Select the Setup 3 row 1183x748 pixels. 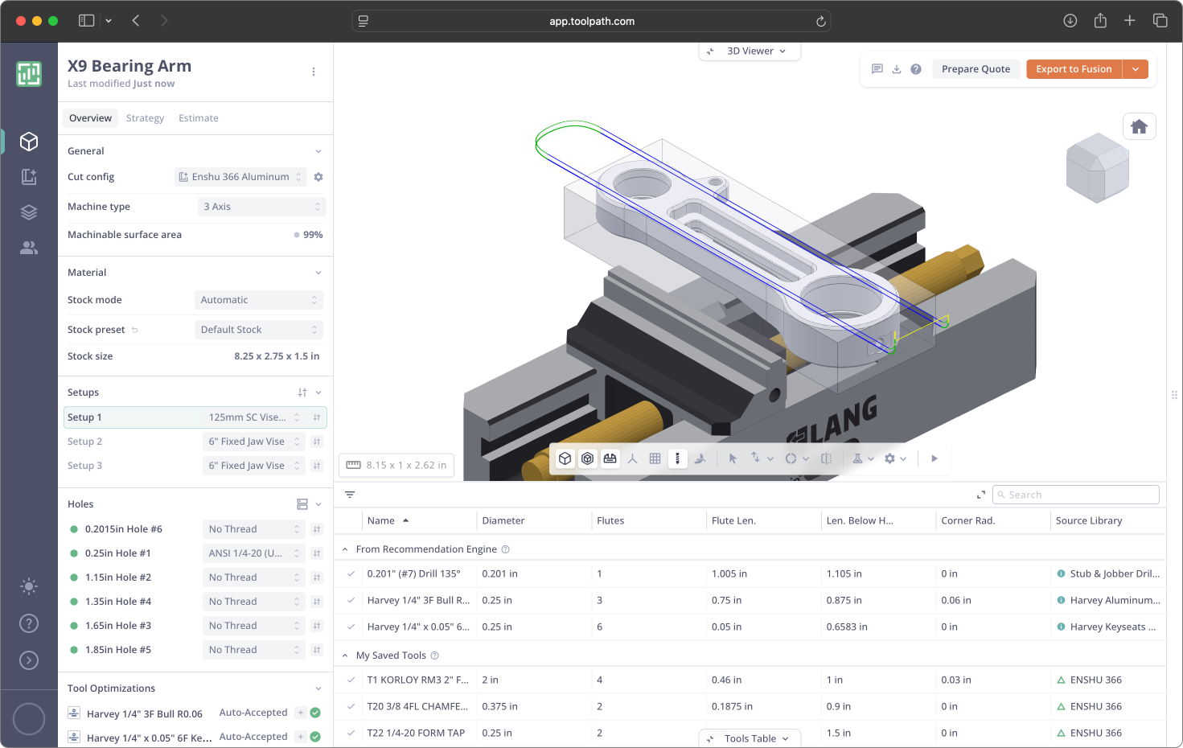pyautogui.click(x=195, y=466)
